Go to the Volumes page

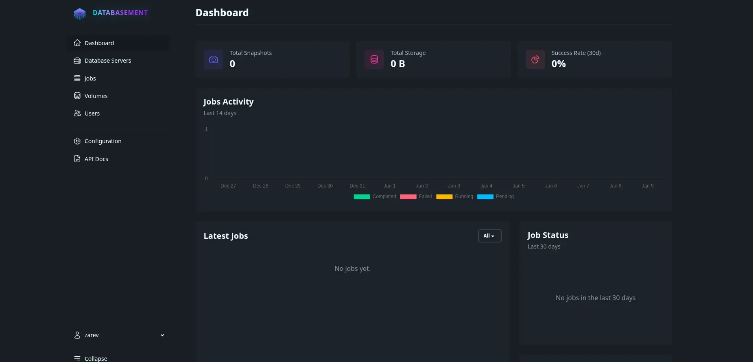[96, 96]
